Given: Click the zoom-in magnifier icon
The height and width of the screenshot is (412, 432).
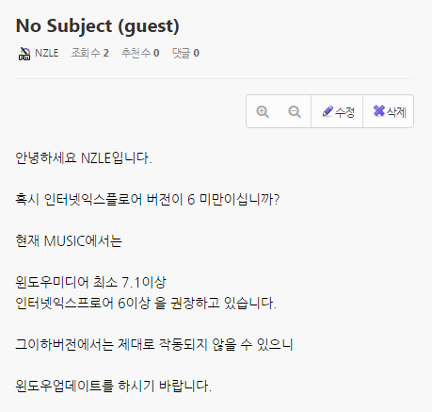Looking at the screenshot, I should pyautogui.click(x=263, y=111).
